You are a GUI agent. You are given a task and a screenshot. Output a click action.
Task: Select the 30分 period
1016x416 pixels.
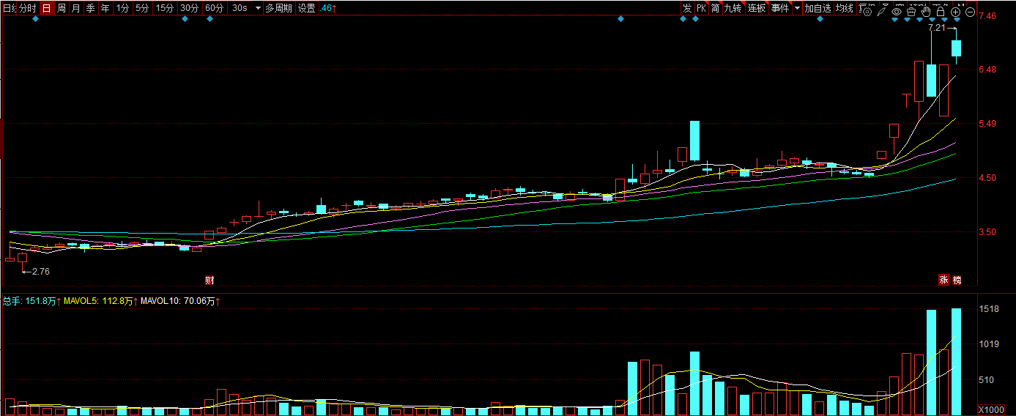tap(189, 8)
